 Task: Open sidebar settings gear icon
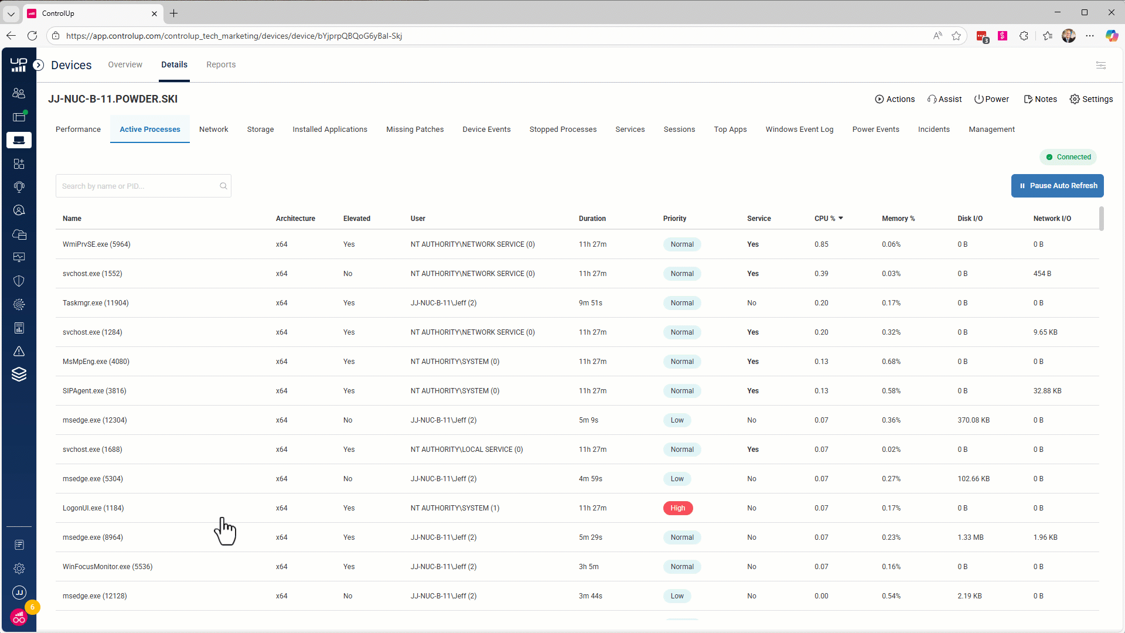click(19, 569)
